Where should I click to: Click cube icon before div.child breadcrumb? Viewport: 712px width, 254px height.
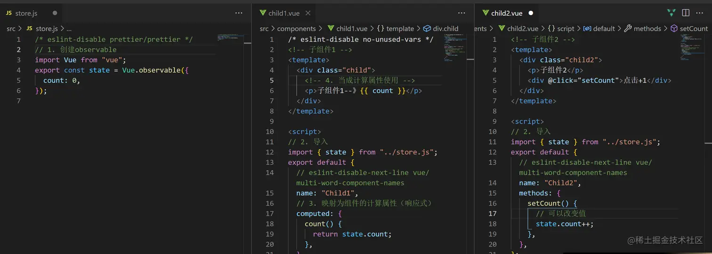427,29
